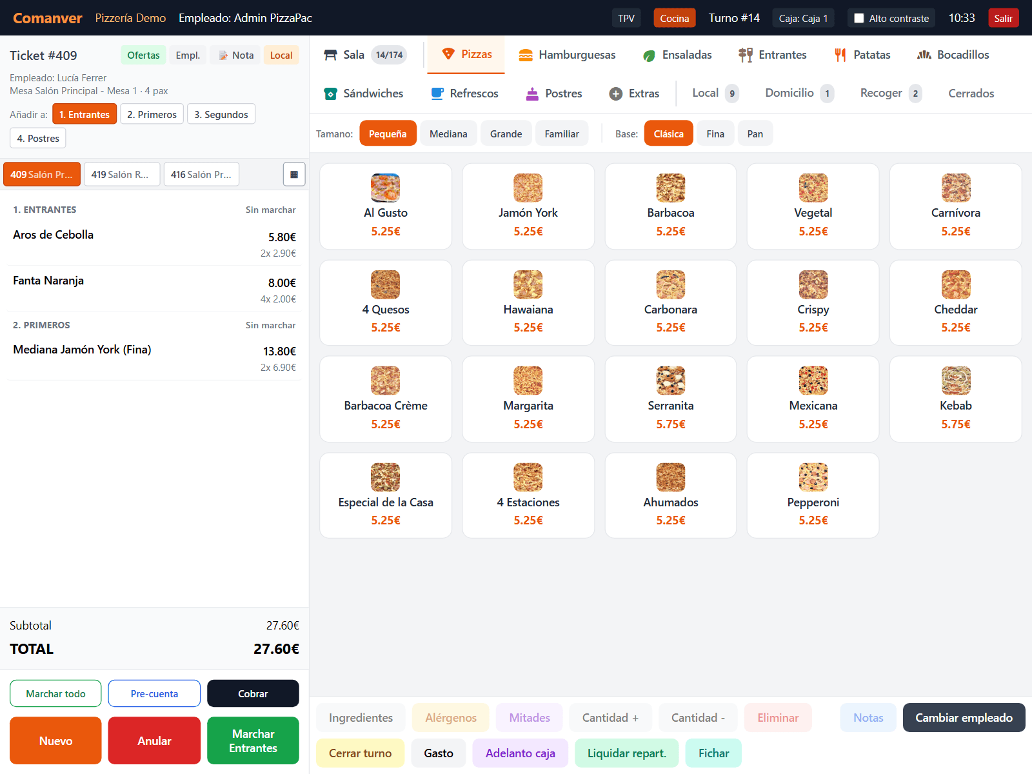Click the Nota pencil icon
This screenshot has height=774, width=1032.
point(223,55)
